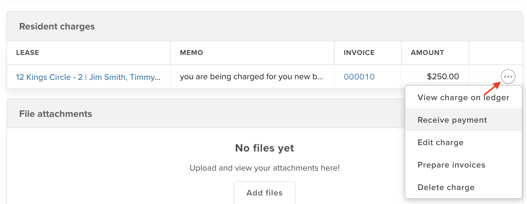The width and height of the screenshot is (527, 204).
Task: Click the $250.00 amount cell
Action: (x=443, y=76)
